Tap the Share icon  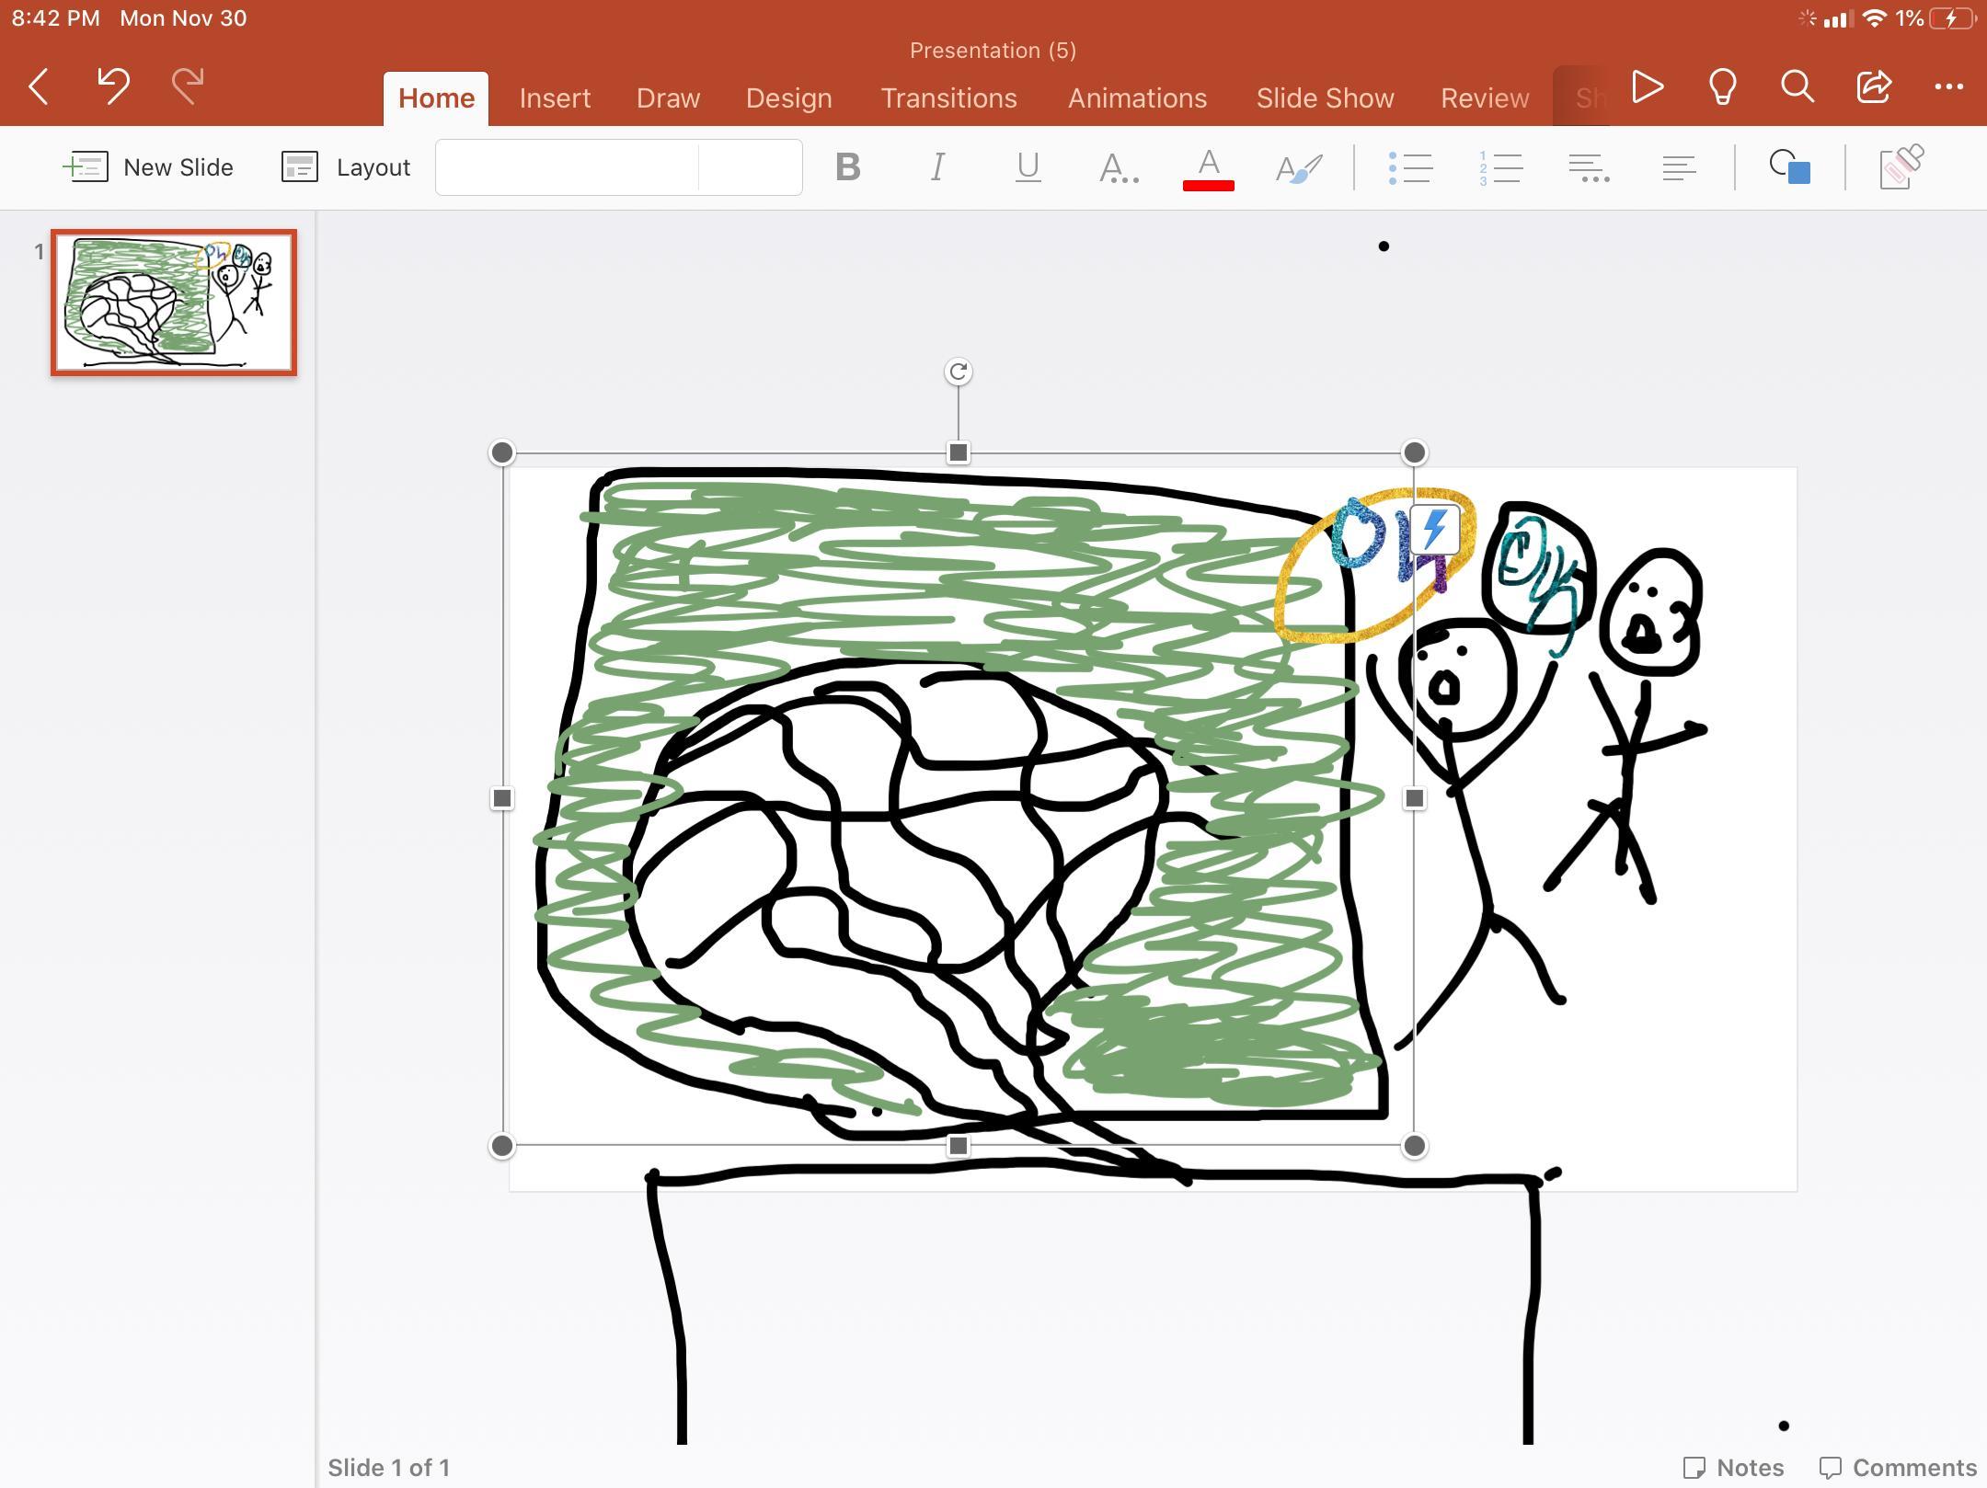(1873, 86)
